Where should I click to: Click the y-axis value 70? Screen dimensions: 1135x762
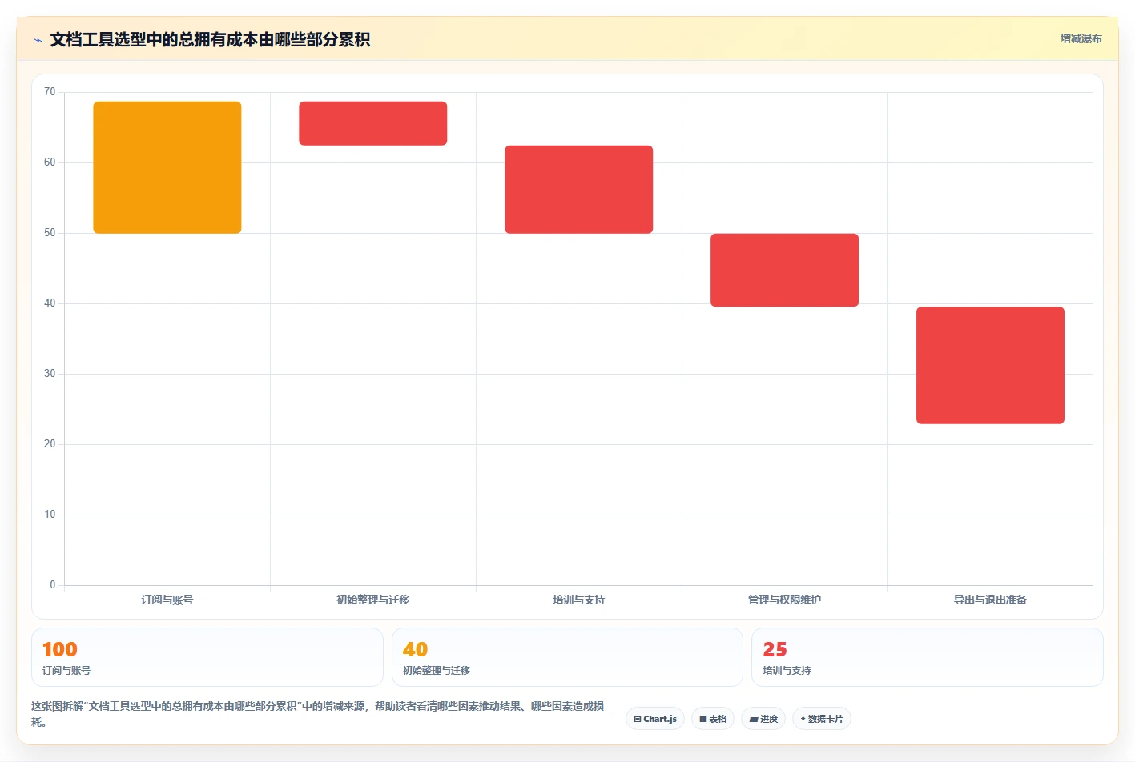click(x=50, y=92)
